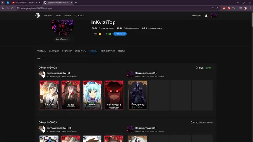The image size is (253, 142).
Task: Reload the page with the refresh icon
Action: (x=12, y=8)
